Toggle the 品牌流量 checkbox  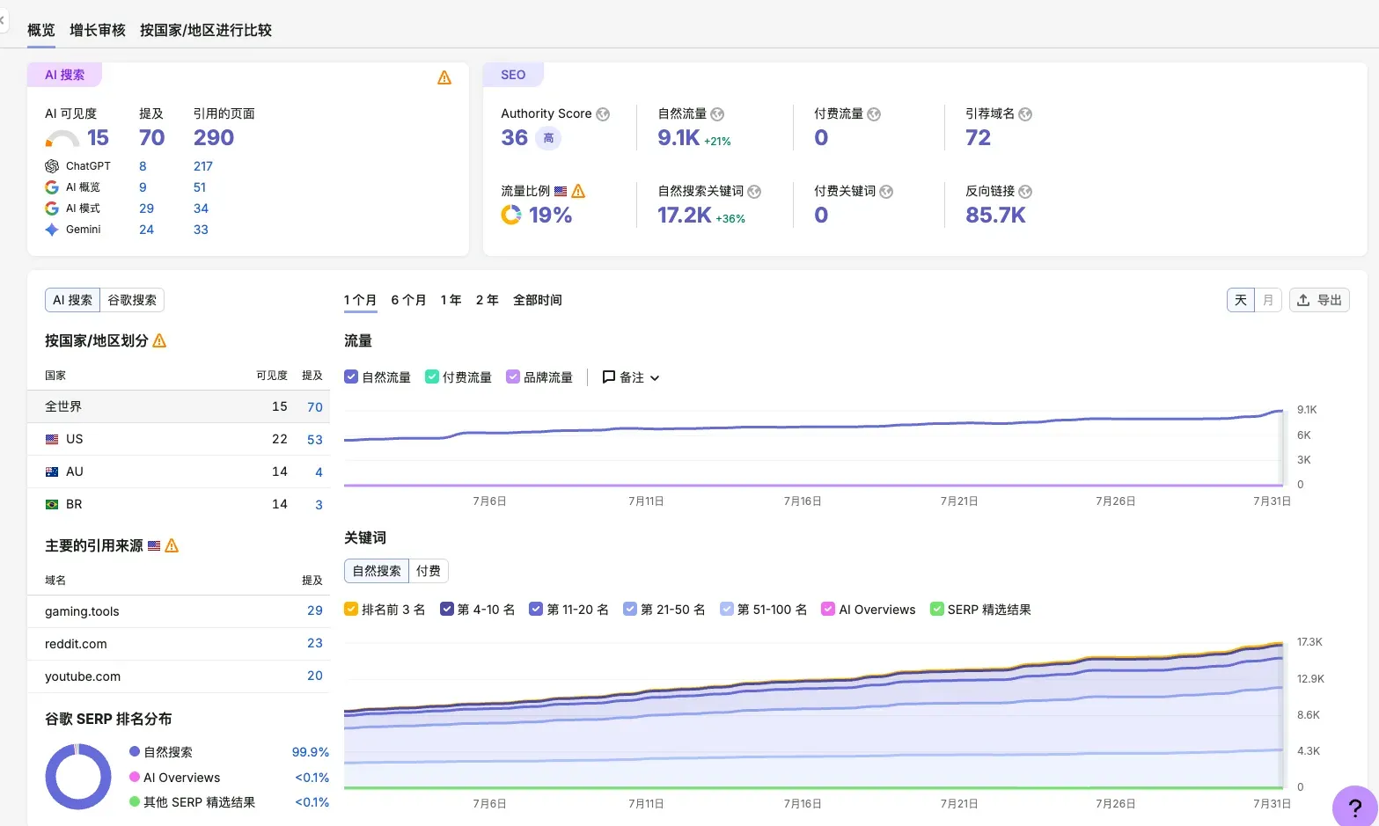[513, 376]
